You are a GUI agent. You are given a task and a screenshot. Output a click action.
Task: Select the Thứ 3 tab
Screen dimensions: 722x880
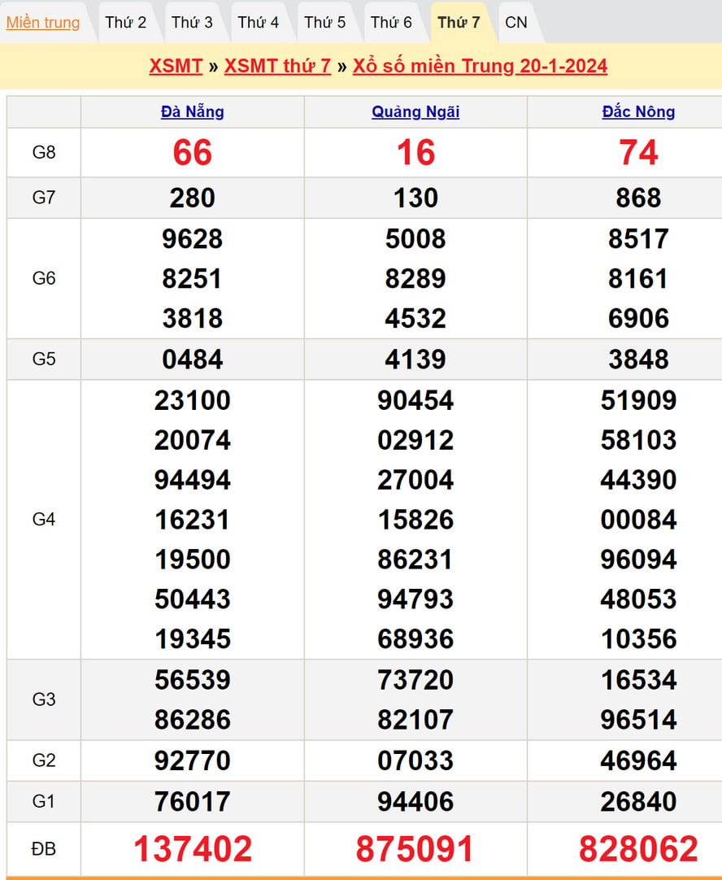point(192,23)
